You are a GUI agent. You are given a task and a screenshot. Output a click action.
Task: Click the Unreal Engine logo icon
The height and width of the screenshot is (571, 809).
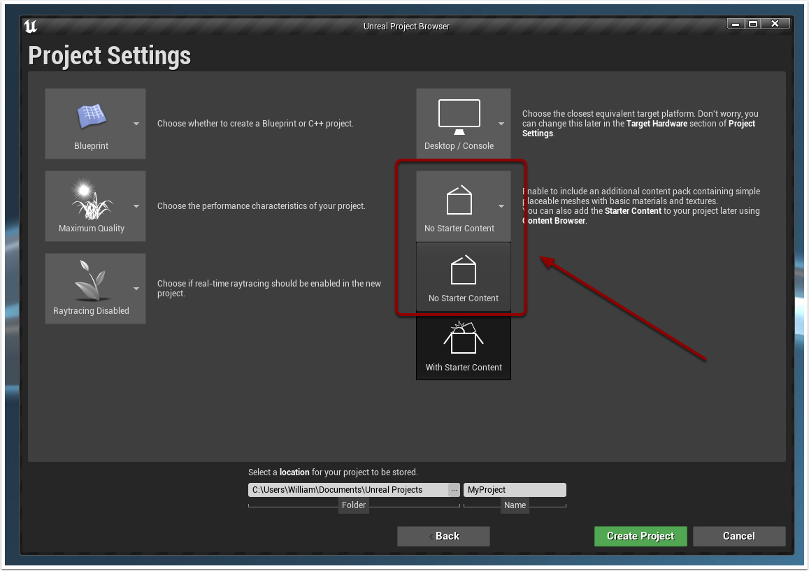tap(31, 26)
